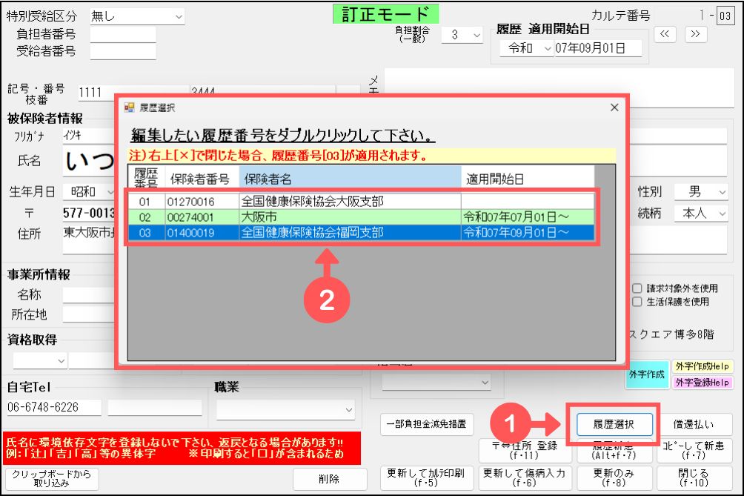The height and width of the screenshot is (496, 744).
Task: Open the 性別 dropdown
Action: (x=700, y=192)
